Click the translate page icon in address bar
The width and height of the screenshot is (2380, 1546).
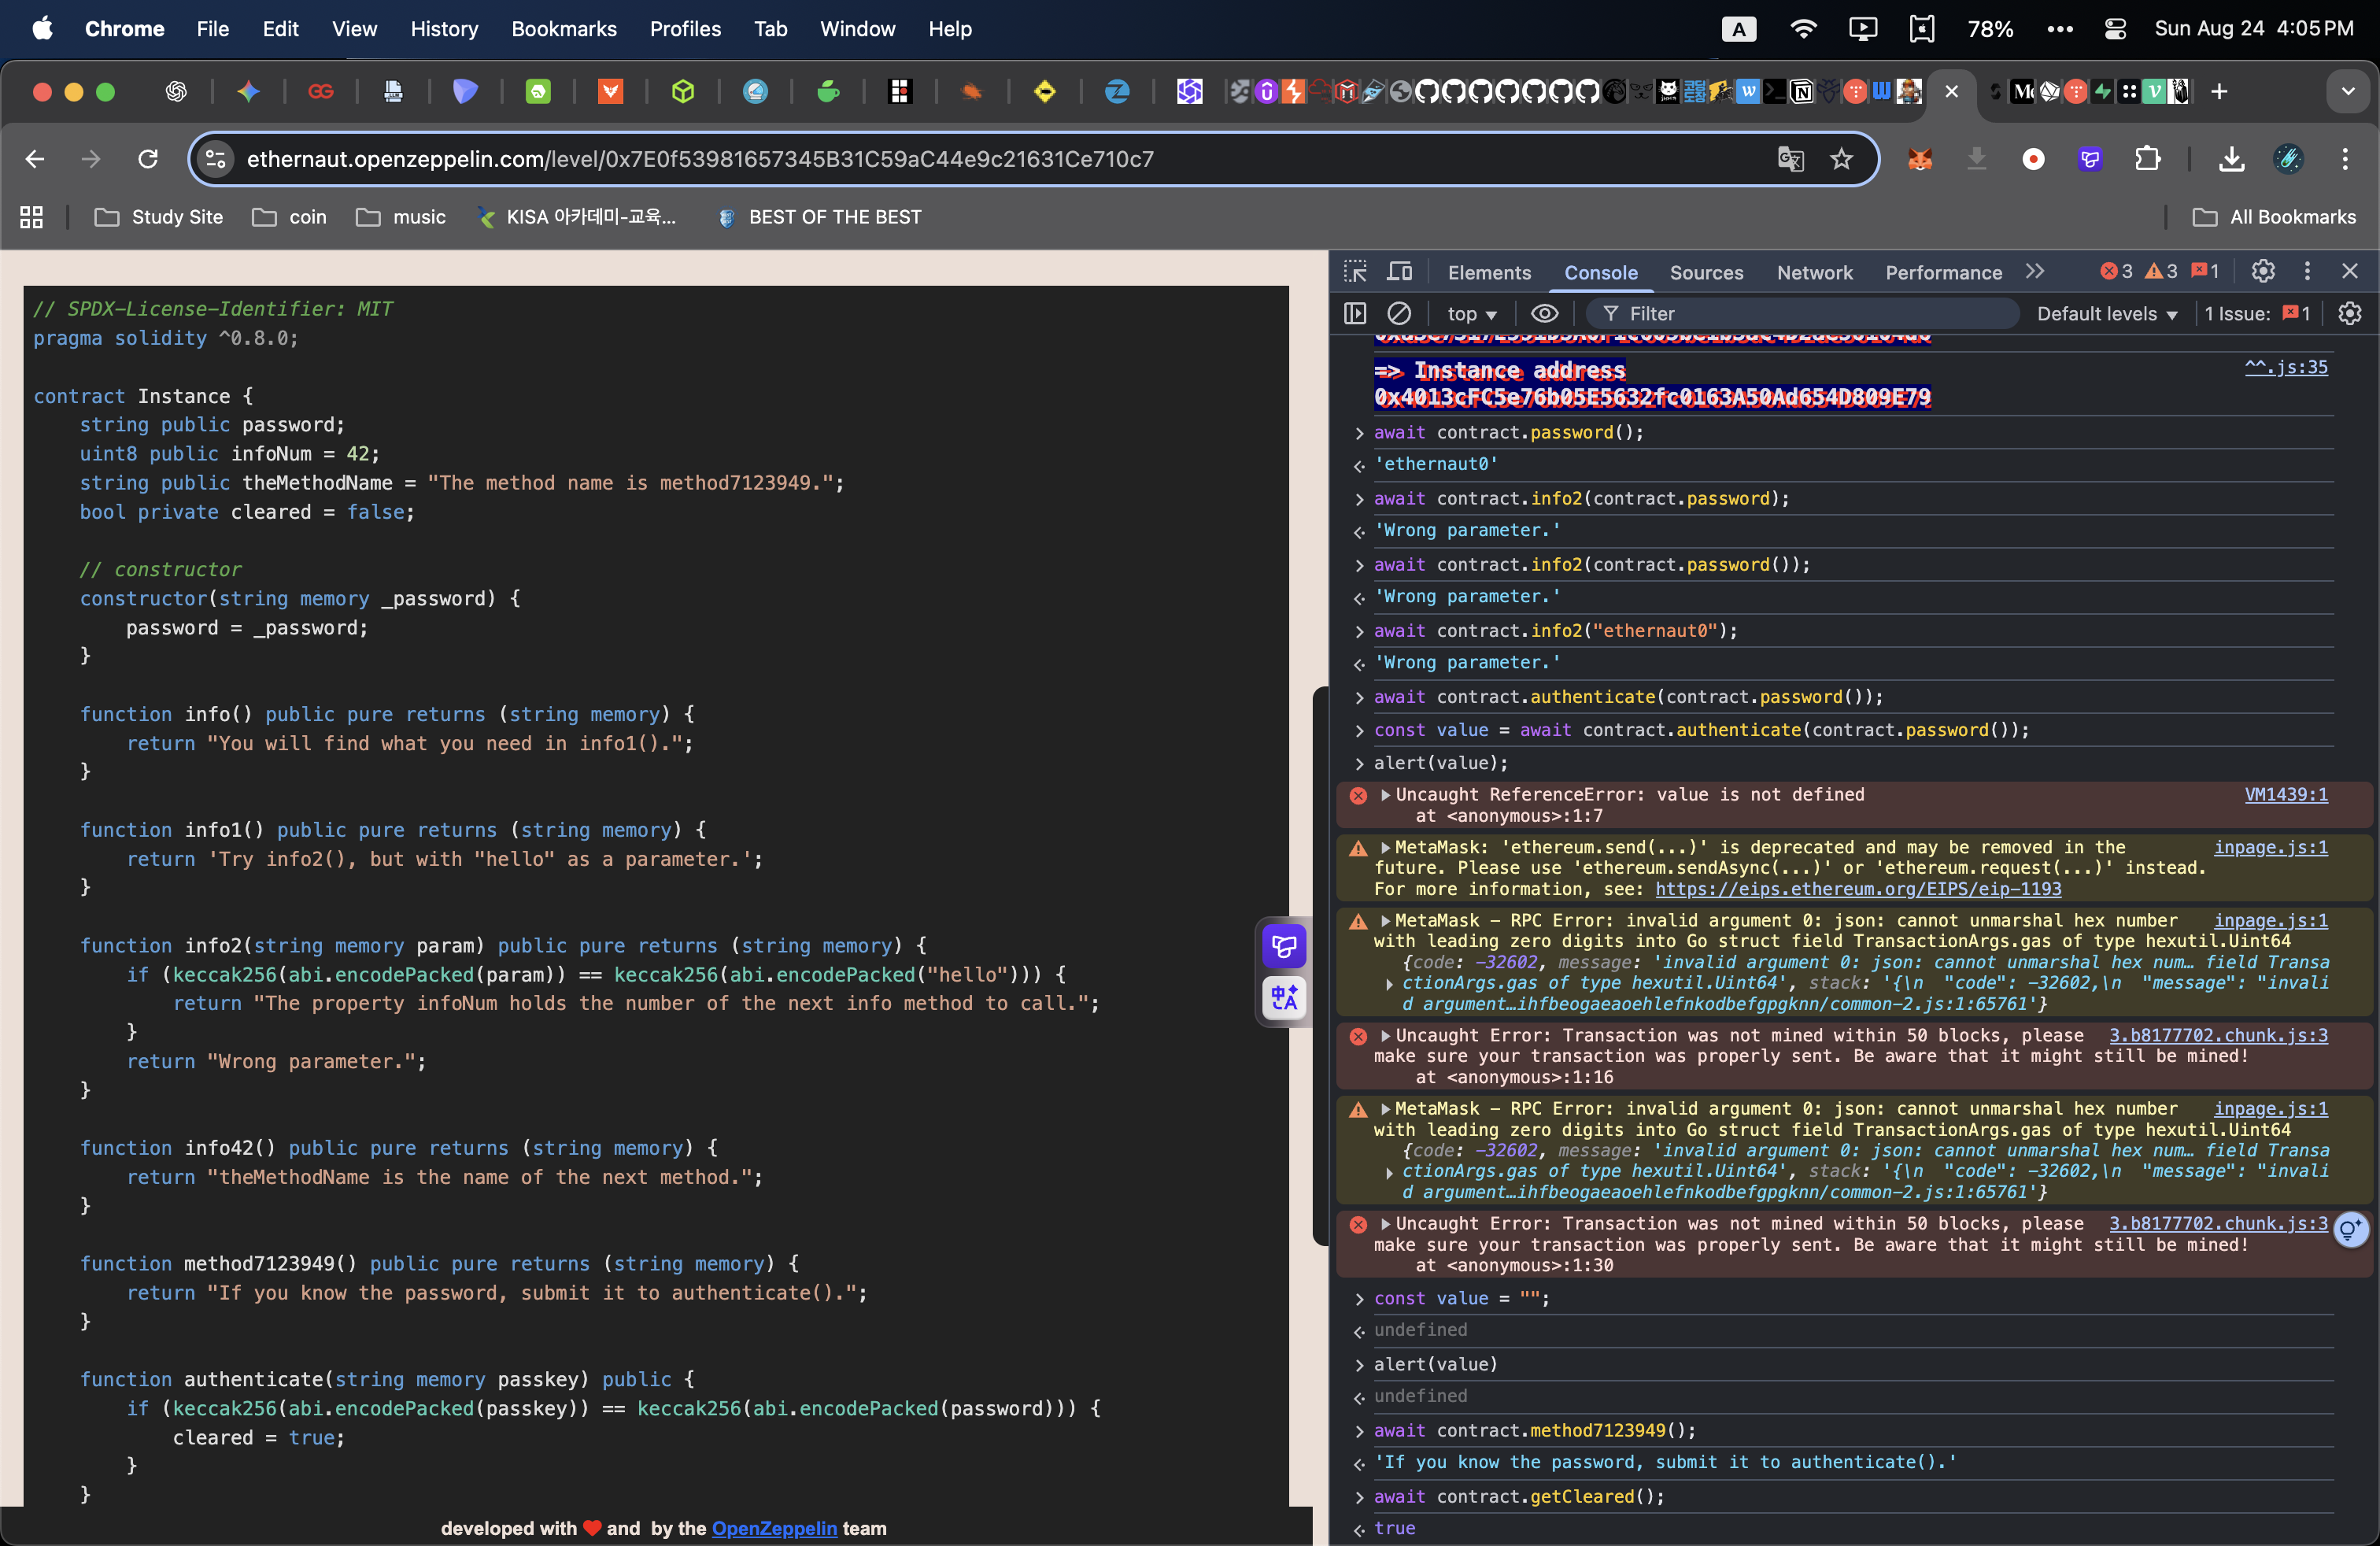tap(1790, 159)
